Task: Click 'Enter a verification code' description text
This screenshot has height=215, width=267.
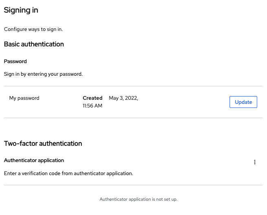Action: (68, 173)
